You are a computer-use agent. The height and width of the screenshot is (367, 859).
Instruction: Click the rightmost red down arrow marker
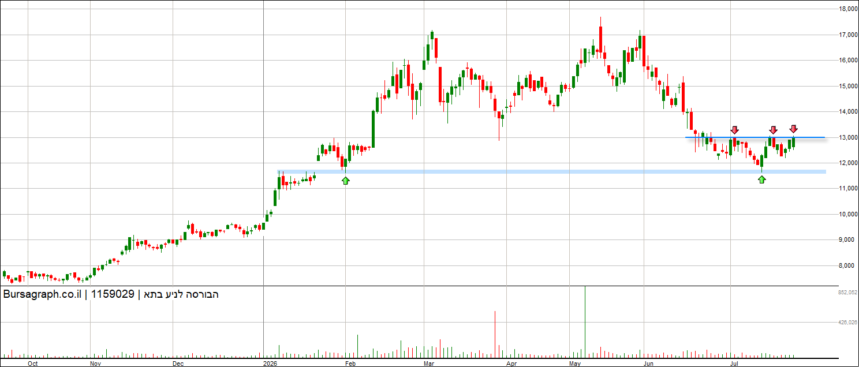(x=794, y=129)
